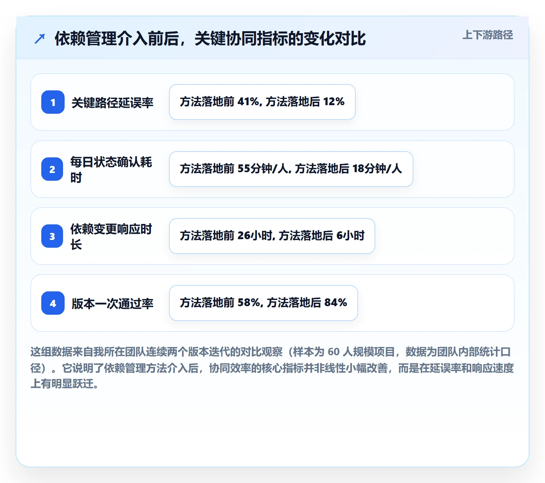Click the value box 方法落地前 58%, 方法落地后 84%
Screen dimensions: 545x483
click(x=264, y=303)
